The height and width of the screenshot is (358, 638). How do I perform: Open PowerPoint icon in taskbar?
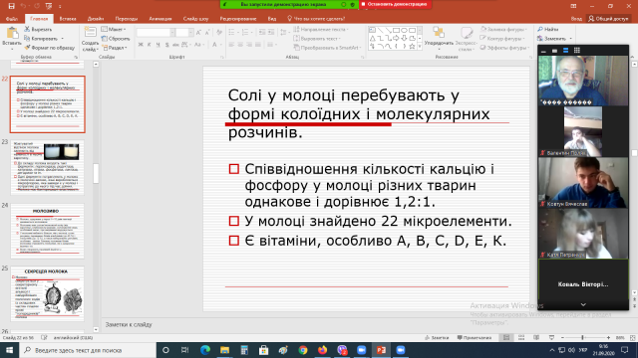(x=381, y=350)
